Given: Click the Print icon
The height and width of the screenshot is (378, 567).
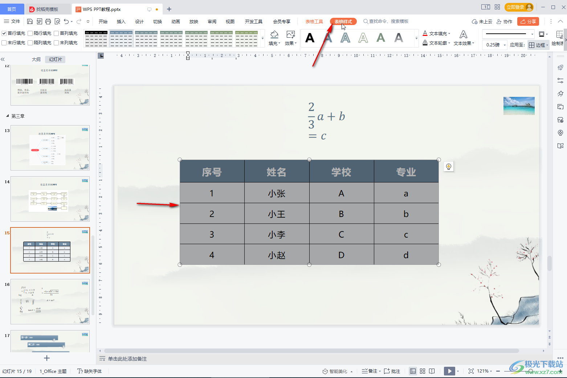Looking at the screenshot, I should click(x=48, y=21).
